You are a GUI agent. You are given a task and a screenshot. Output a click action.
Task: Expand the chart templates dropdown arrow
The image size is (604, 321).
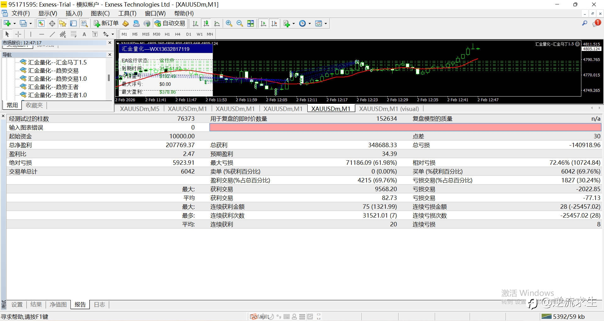[x=326, y=24]
